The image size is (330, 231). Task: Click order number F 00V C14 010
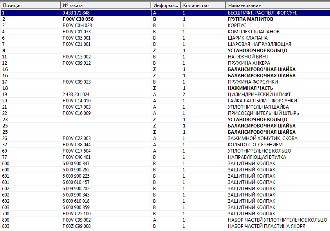(76, 101)
